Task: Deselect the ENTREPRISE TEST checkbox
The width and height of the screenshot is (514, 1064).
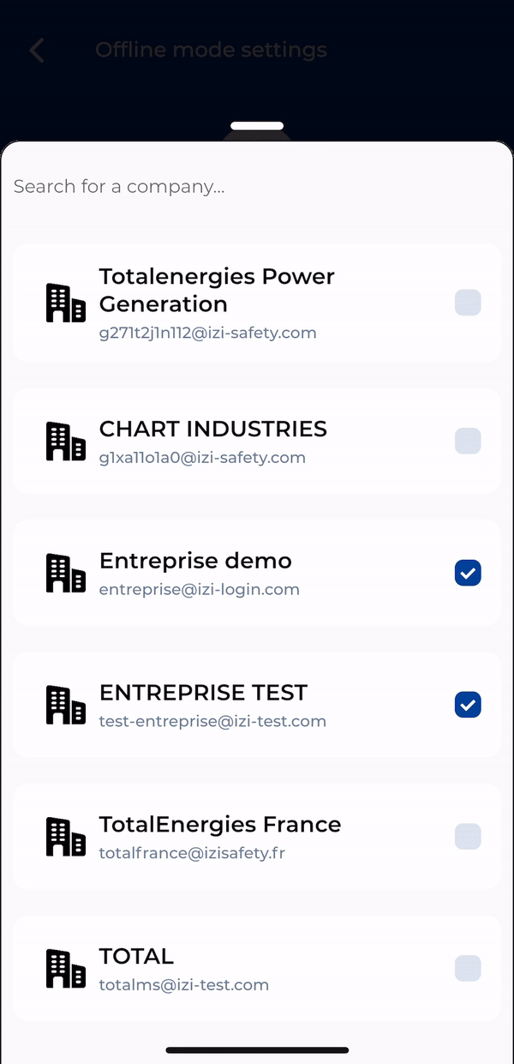Action: (x=468, y=705)
